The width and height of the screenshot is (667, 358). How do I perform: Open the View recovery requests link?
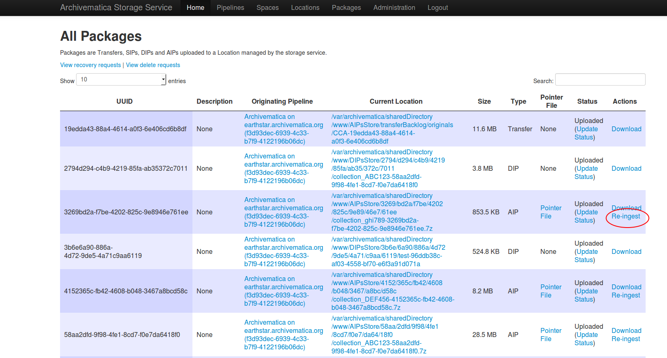(x=90, y=65)
